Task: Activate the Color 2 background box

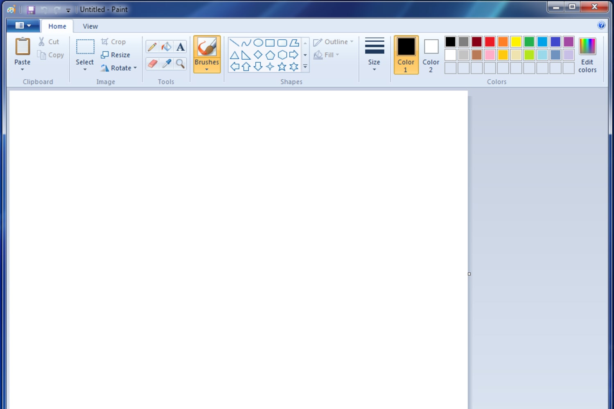Action: tap(431, 54)
